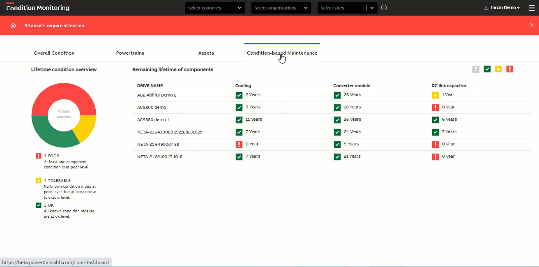Click NETA-21 6490007 38 DC link poor icon
Viewport: 539px width, 267px height.
coord(435,145)
